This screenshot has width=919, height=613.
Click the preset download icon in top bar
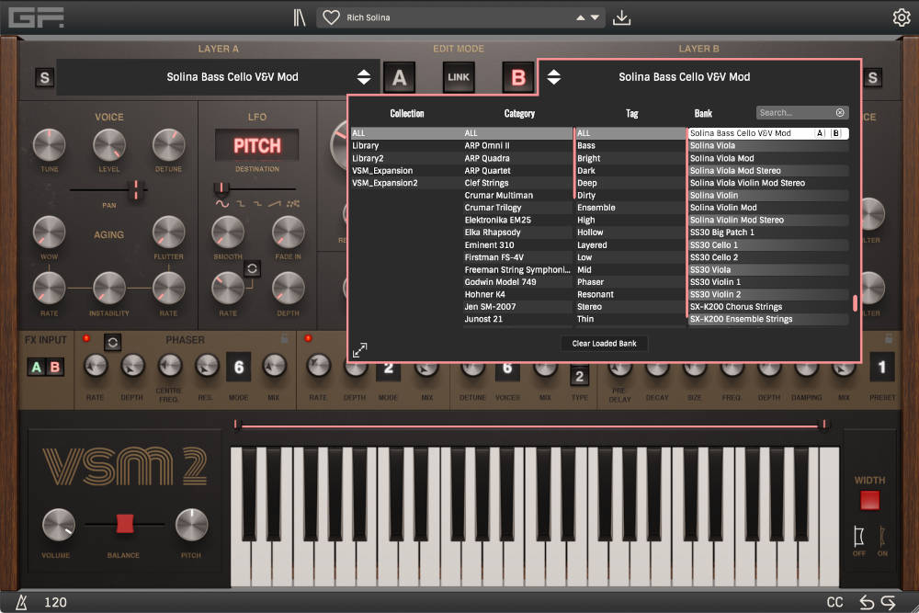pos(620,17)
